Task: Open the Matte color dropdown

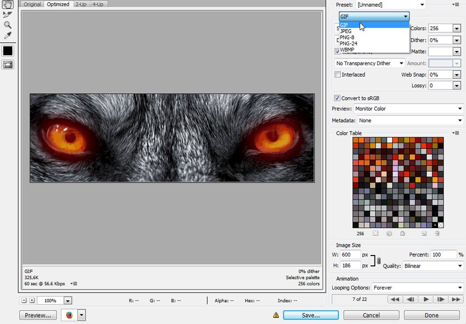Action: 457,52
